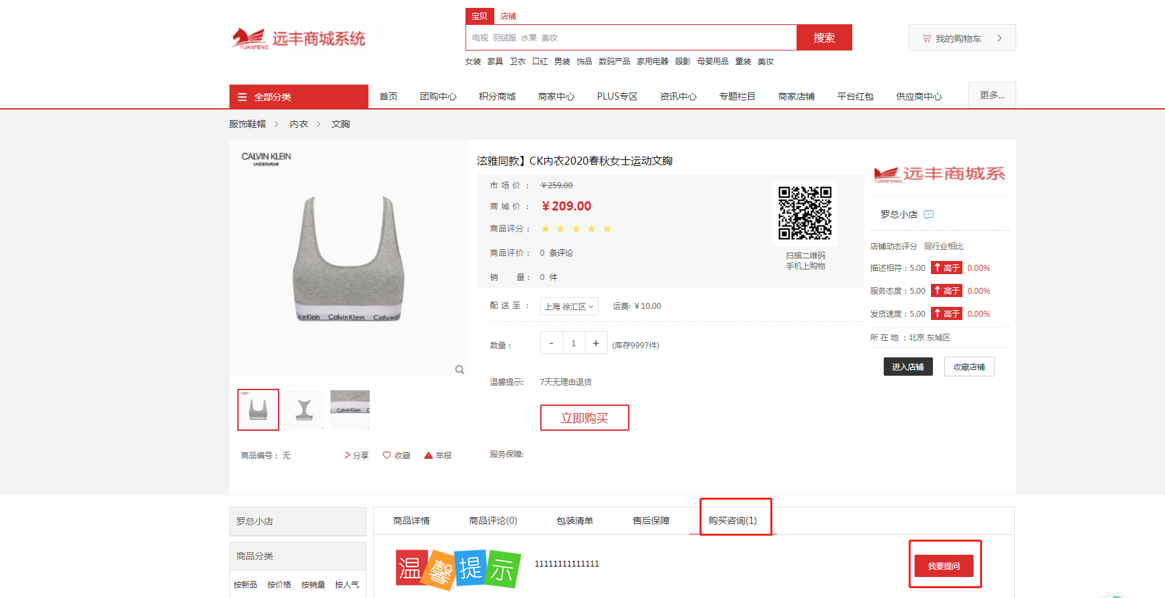Click the red 搜索 search button
The width and height of the screenshot is (1165, 598).
(824, 37)
